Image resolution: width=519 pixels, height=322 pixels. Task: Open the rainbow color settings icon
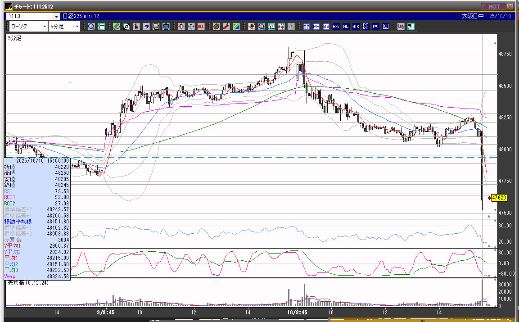click(x=236, y=27)
